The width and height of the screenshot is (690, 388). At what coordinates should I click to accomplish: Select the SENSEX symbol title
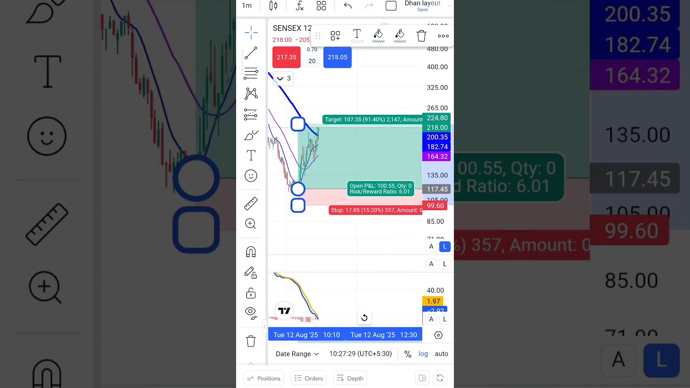292,28
